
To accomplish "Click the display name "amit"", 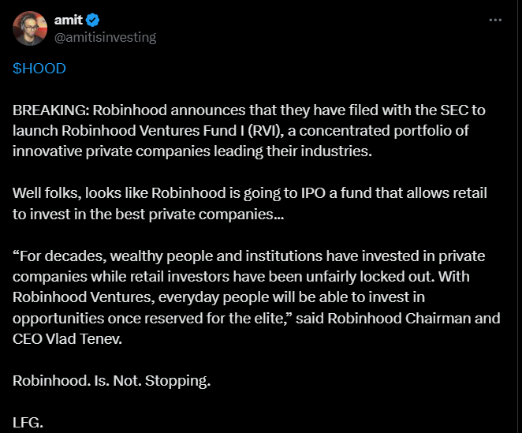I will coord(68,20).
